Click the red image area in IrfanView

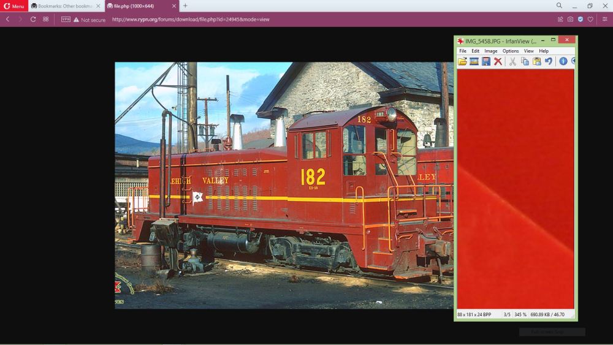[x=516, y=189]
